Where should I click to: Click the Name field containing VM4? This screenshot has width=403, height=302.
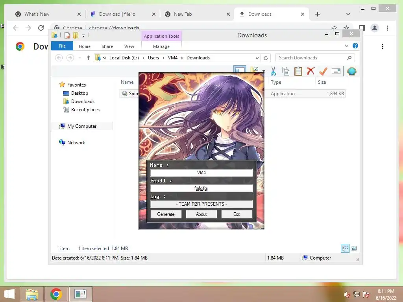pyautogui.click(x=201, y=173)
